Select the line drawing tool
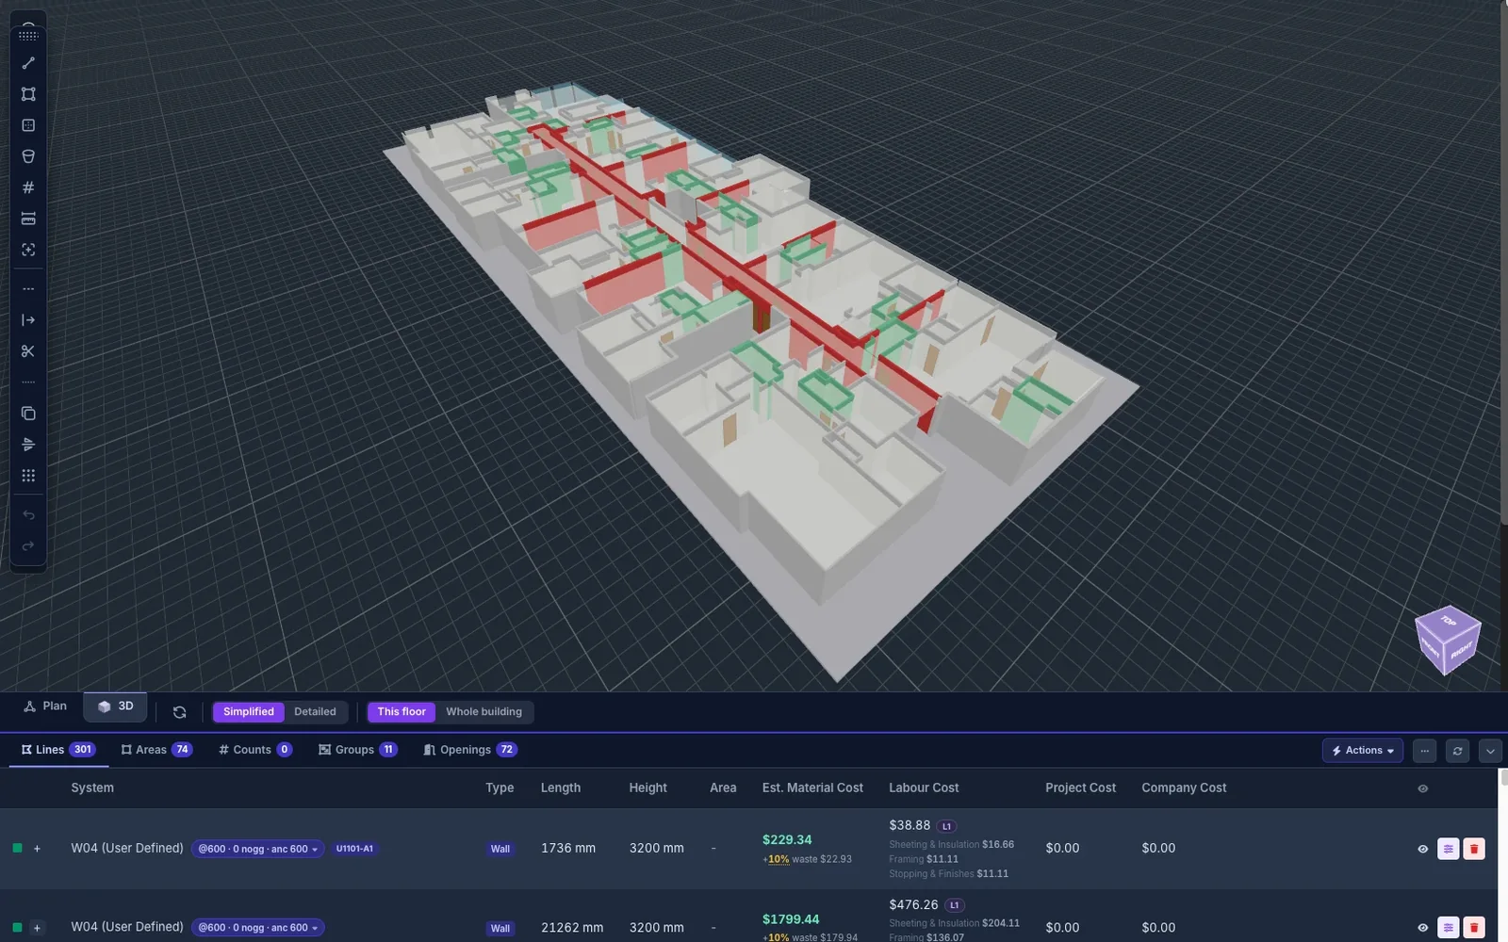The height and width of the screenshot is (942, 1508). pyautogui.click(x=28, y=63)
